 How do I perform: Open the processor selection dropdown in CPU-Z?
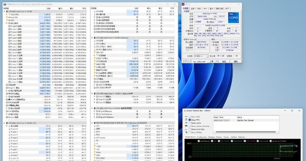pyautogui.click(x=201, y=56)
